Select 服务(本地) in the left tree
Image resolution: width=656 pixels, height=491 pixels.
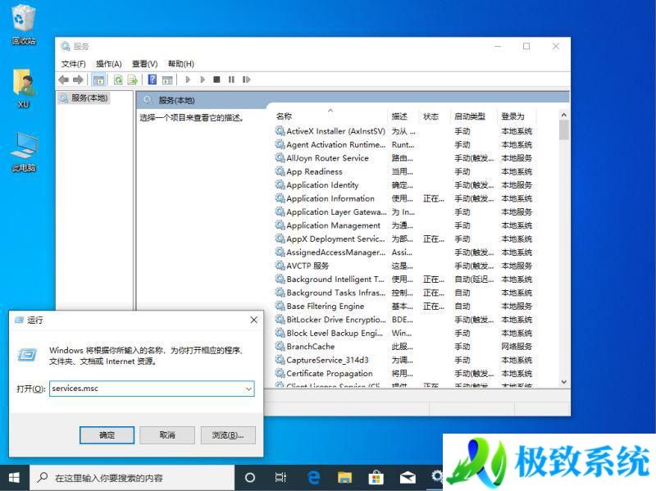pos(84,98)
